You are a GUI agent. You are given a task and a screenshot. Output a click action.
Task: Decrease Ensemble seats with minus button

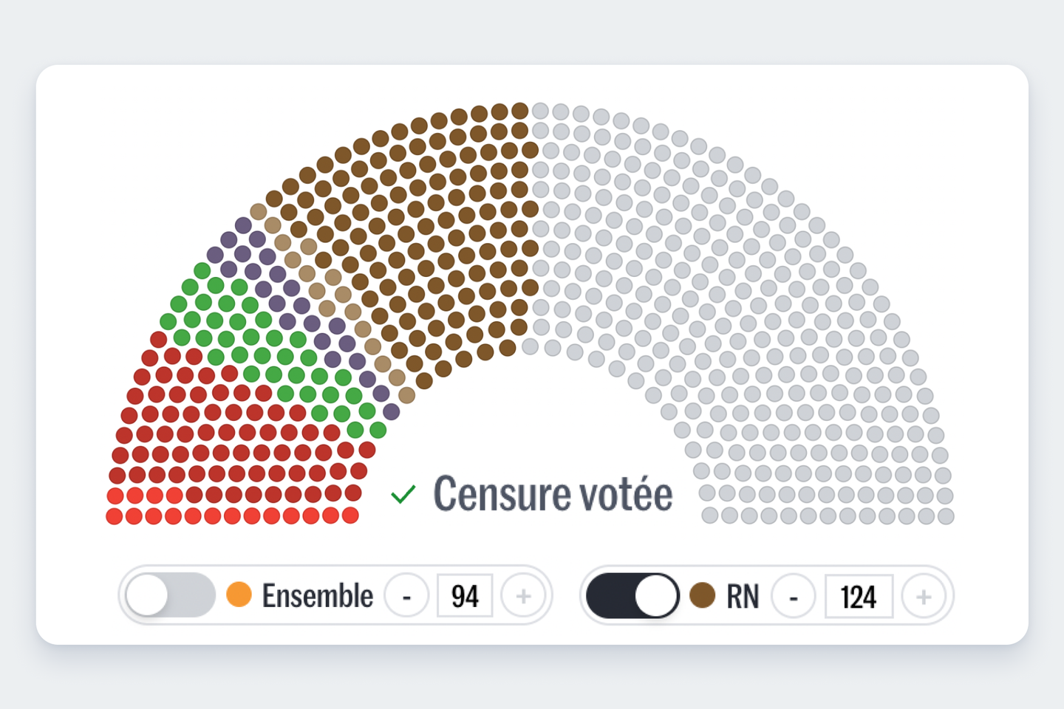406,595
